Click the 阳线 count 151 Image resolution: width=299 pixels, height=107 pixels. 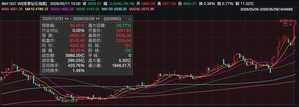(128, 45)
